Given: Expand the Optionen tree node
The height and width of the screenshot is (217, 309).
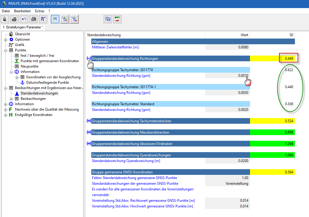Looking at the screenshot, I should coord(6,39).
